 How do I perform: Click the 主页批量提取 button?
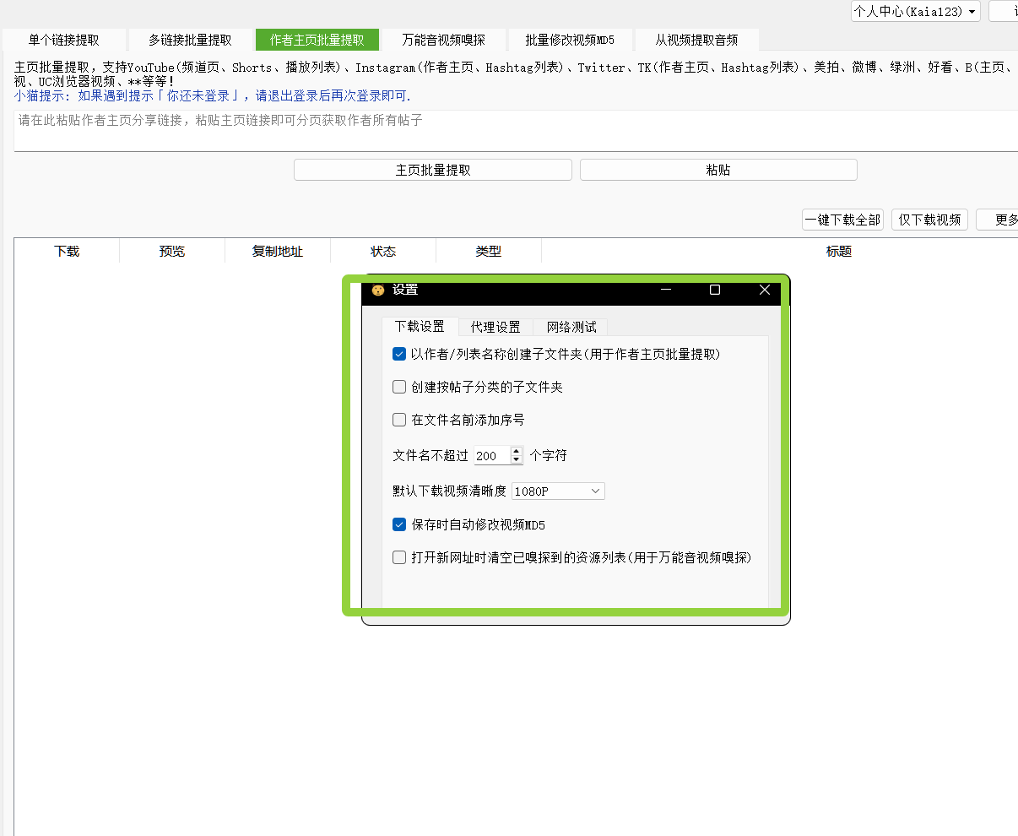click(x=433, y=170)
